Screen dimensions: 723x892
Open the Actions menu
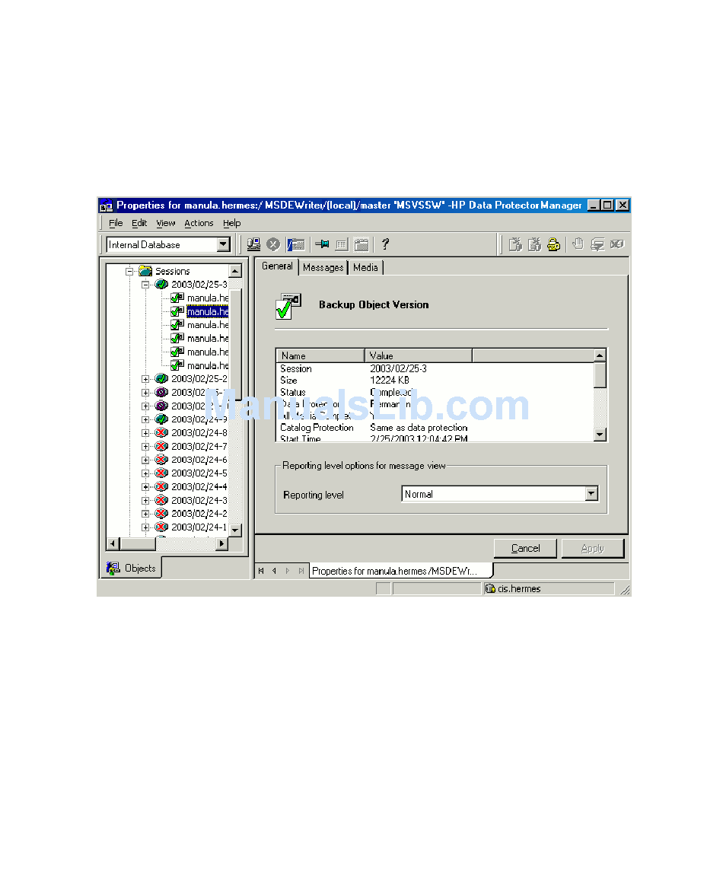point(199,223)
